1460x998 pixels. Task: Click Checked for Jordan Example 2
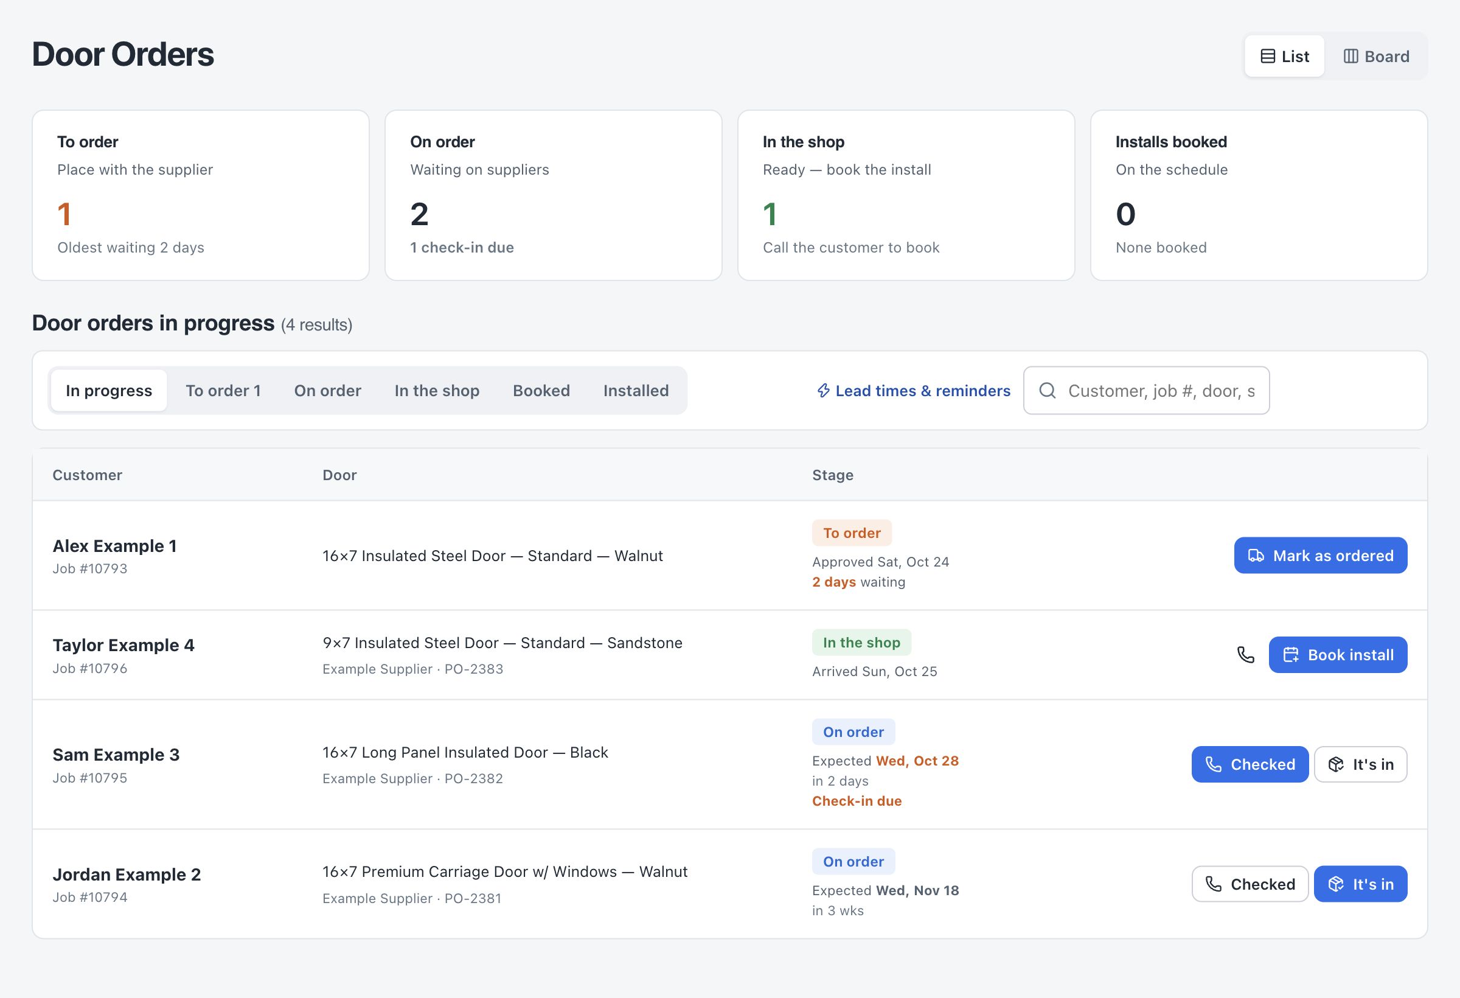point(1250,884)
